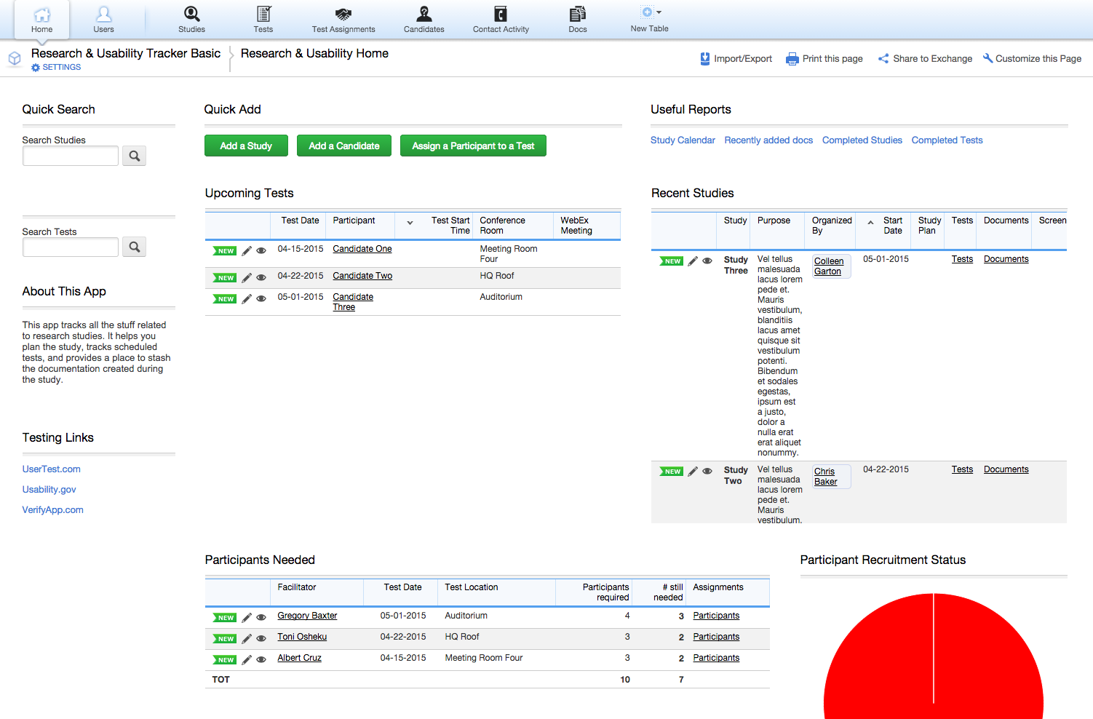Open the Candidates tab

424,20
